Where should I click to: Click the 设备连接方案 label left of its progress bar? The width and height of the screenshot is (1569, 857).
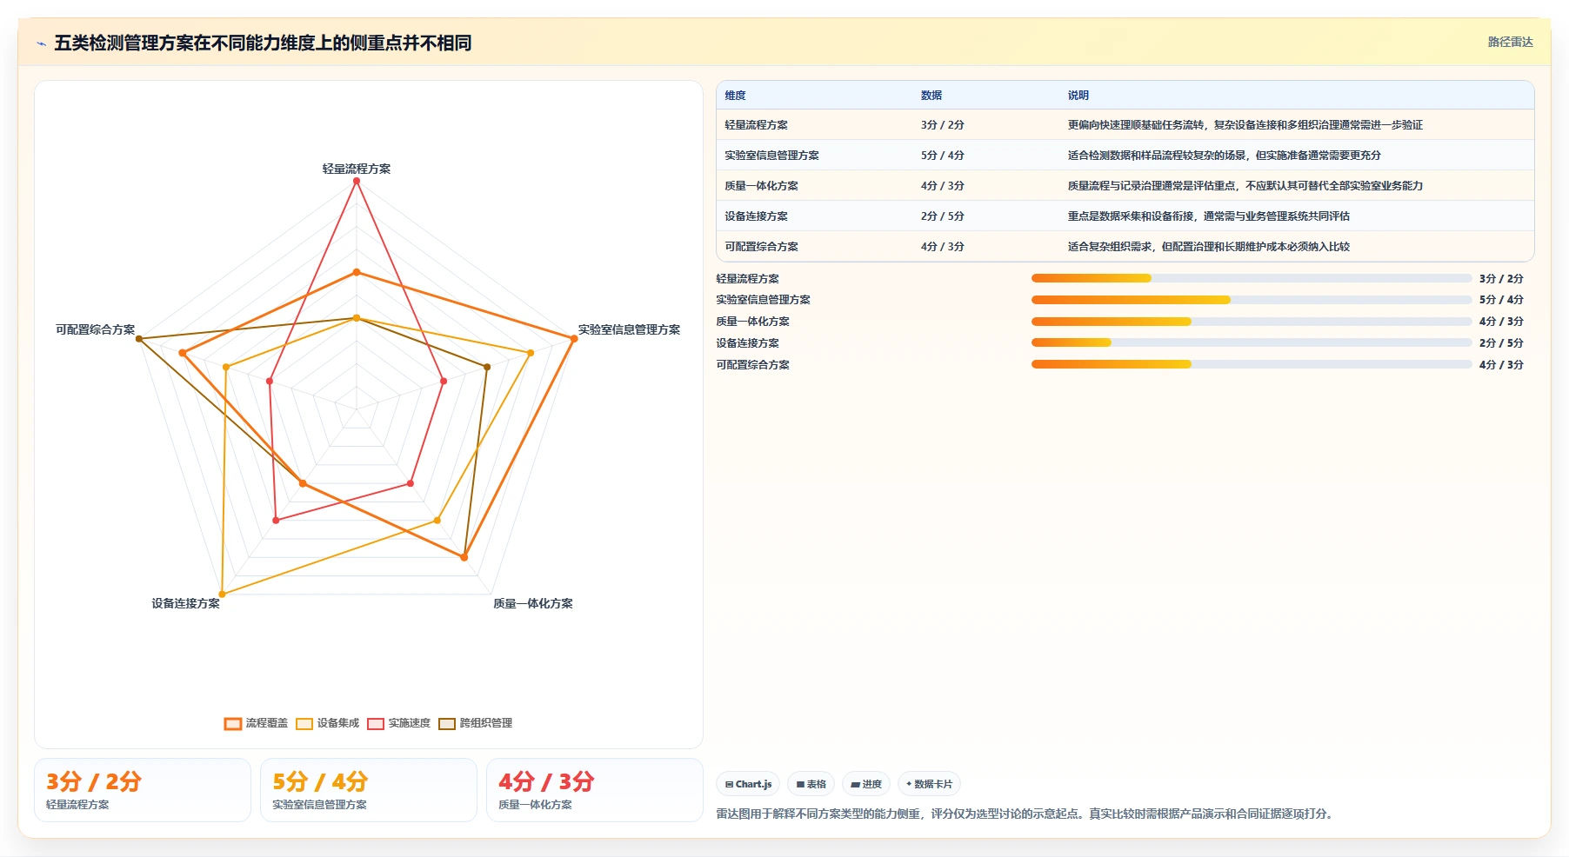(x=747, y=343)
